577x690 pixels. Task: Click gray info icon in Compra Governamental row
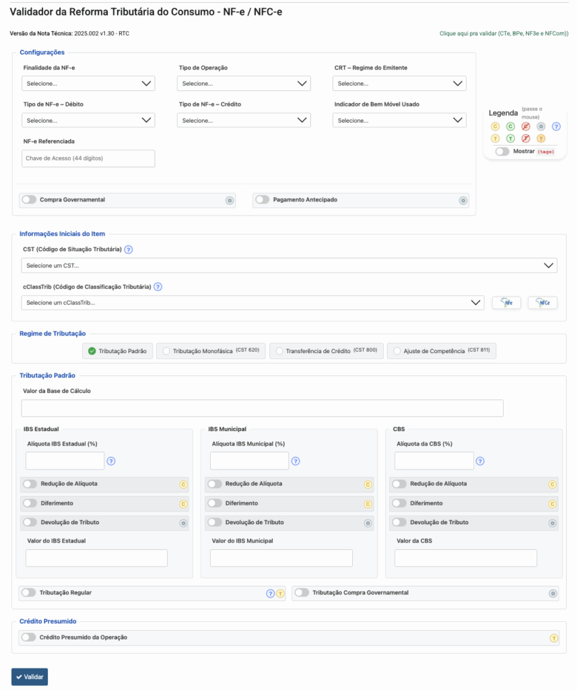tap(229, 200)
